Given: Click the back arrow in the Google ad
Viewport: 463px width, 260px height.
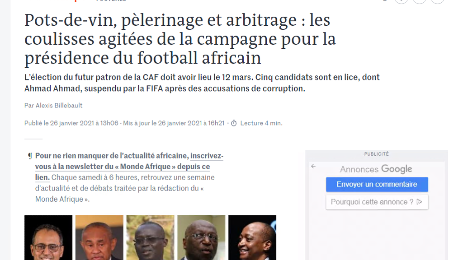Looking at the screenshot, I should 313,167.
